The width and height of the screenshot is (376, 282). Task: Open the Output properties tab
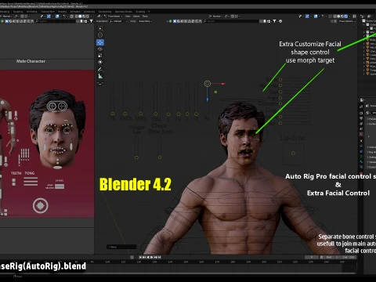pos(361,118)
